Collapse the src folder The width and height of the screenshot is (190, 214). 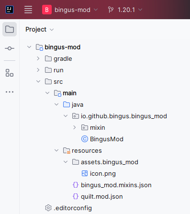click(x=38, y=81)
